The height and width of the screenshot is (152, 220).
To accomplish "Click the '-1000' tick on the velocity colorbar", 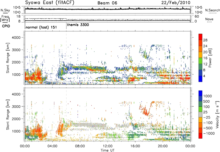I will pos(209,133).
